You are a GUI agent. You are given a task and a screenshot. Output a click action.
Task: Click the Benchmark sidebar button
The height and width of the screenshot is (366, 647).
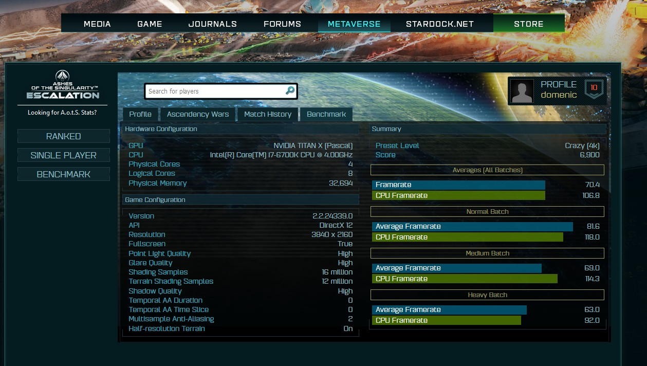click(63, 174)
